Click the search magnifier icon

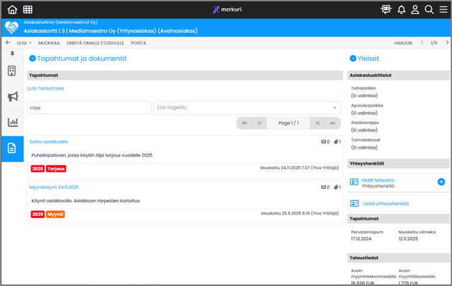coord(429,9)
